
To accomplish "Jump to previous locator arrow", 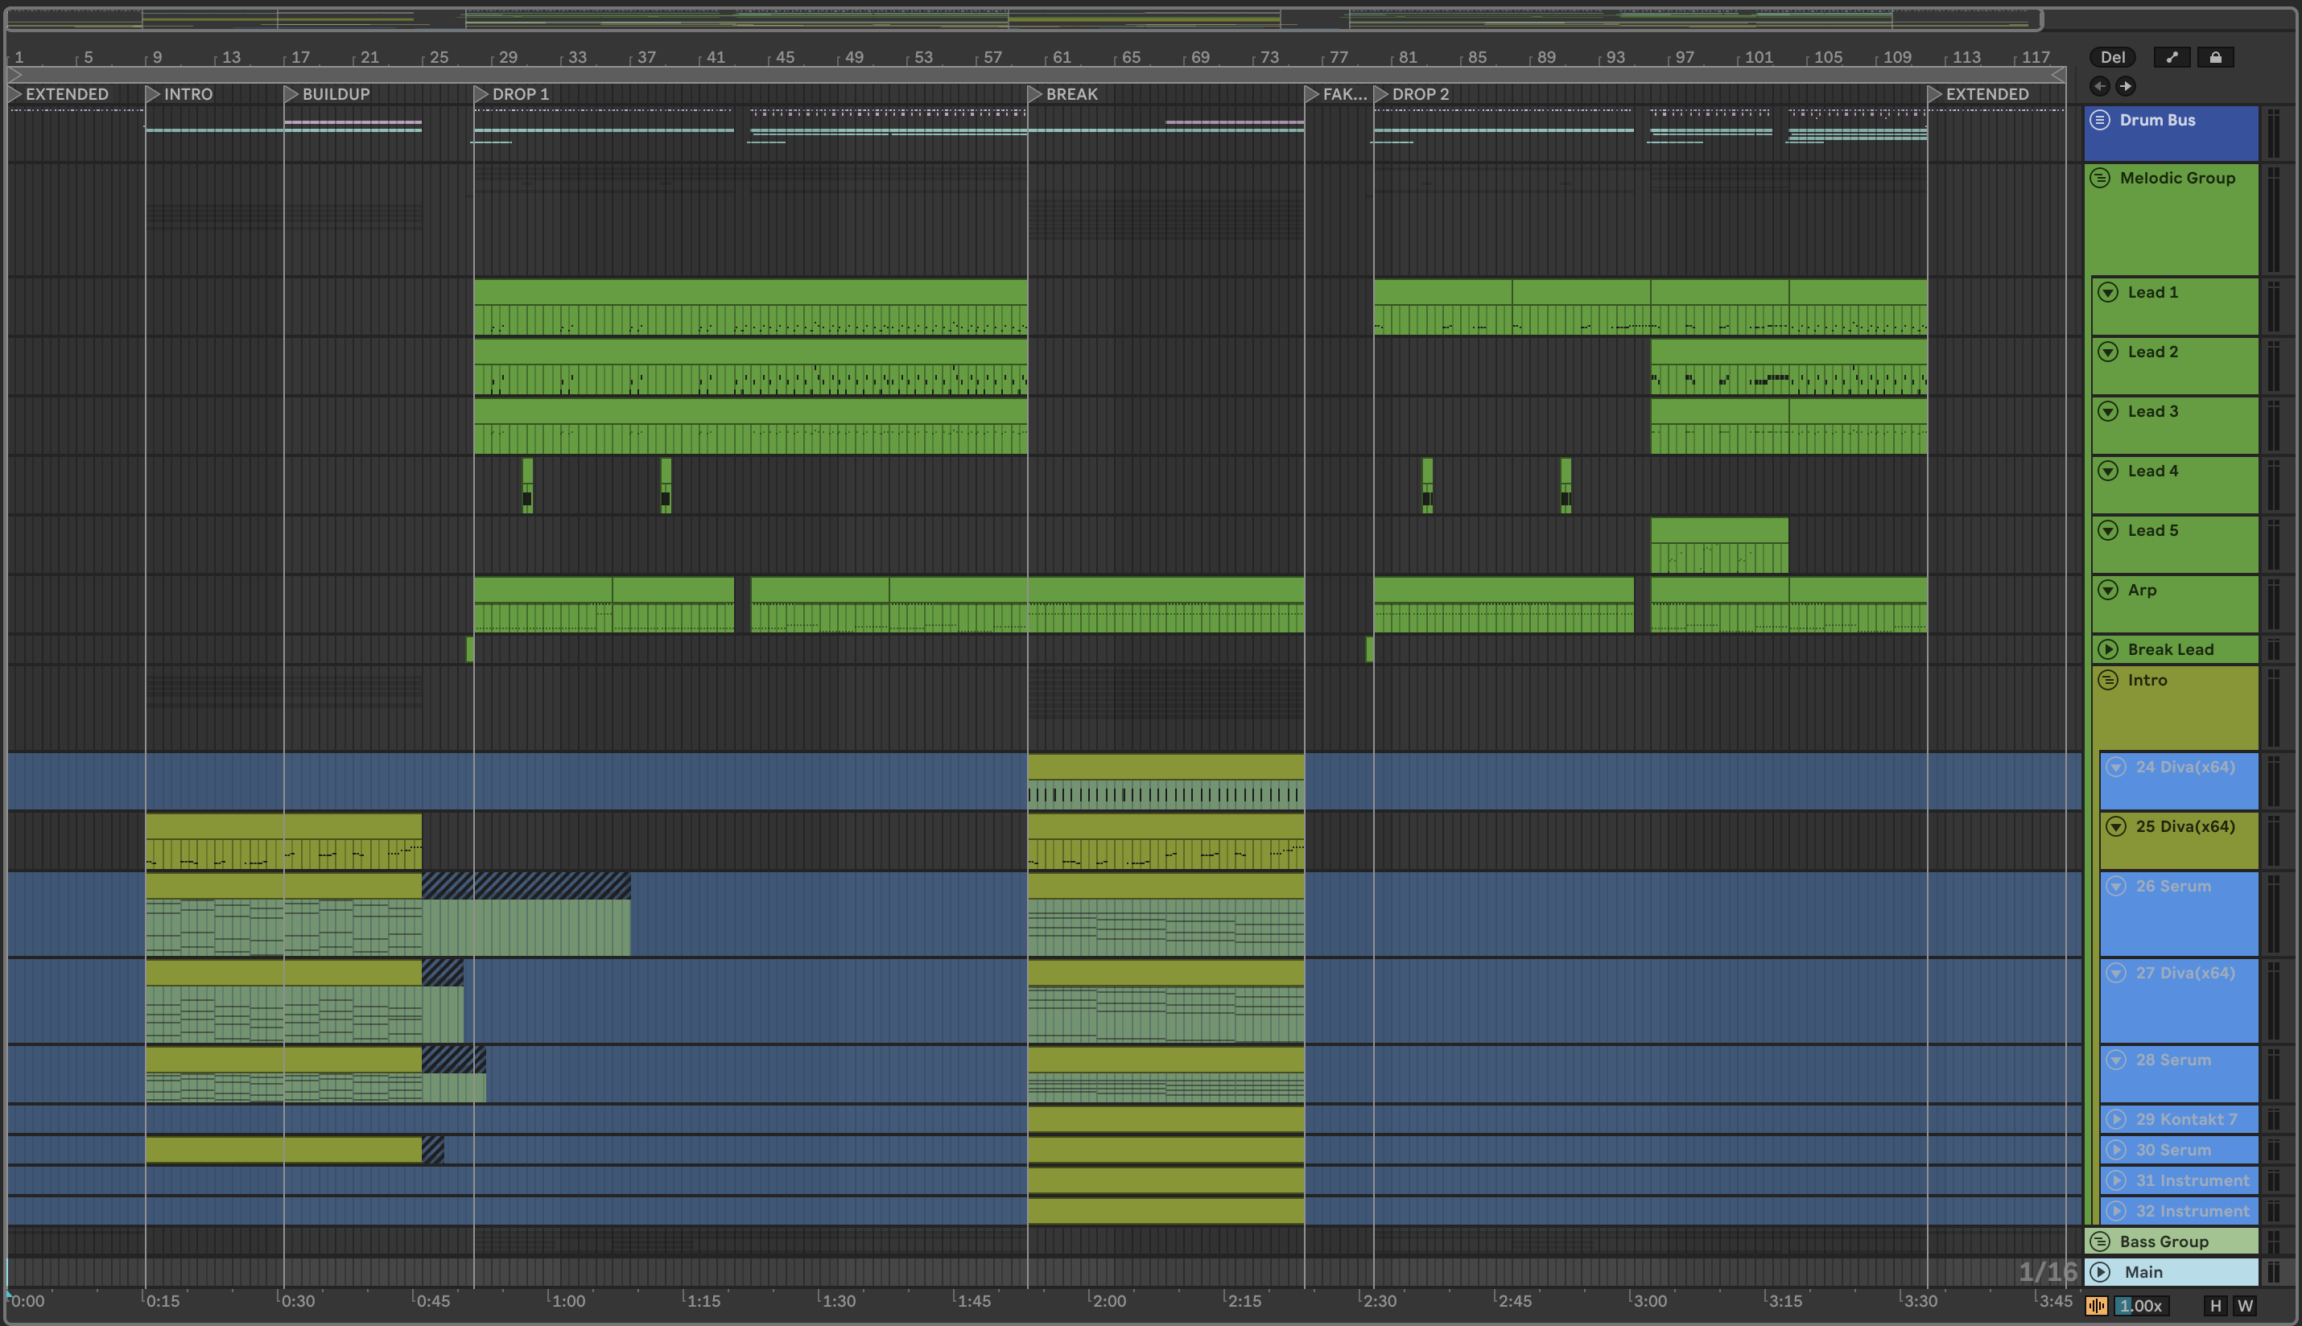I will [x=2100, y=85].
